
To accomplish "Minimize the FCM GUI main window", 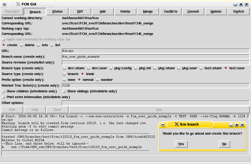I will 235,4.
